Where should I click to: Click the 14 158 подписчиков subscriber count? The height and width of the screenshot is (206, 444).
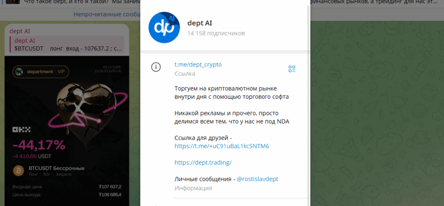coord(216,33)
